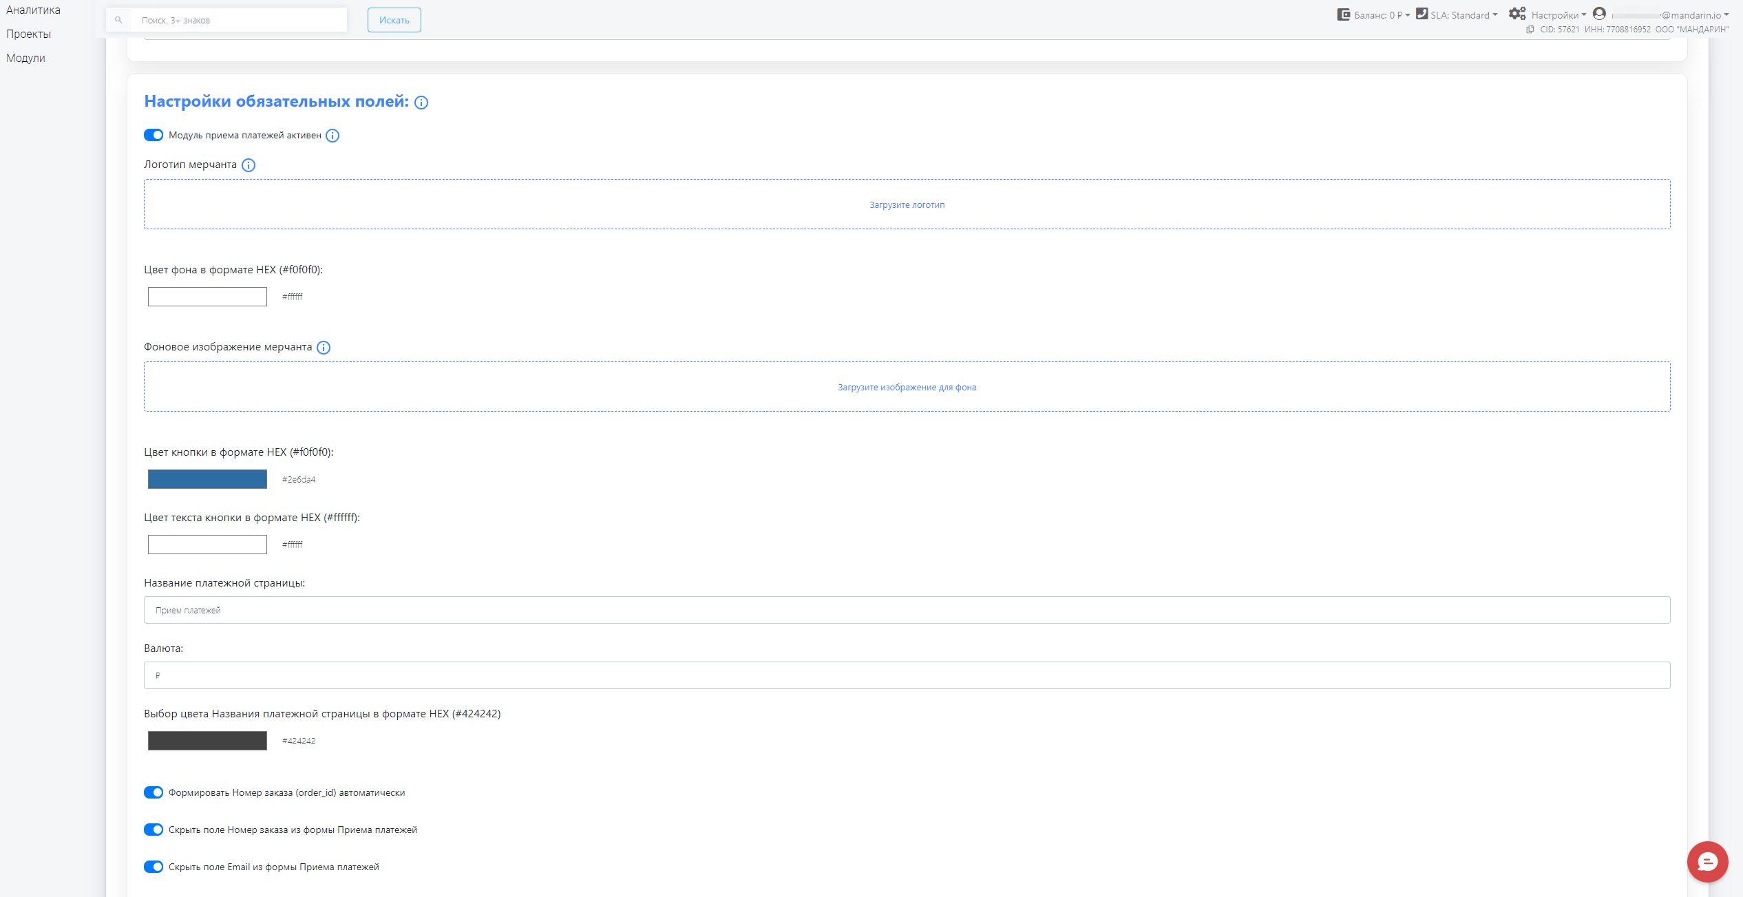Click the copy CID icon
The height and width of the screenshot is (897, 1743).
(1530, 30)
